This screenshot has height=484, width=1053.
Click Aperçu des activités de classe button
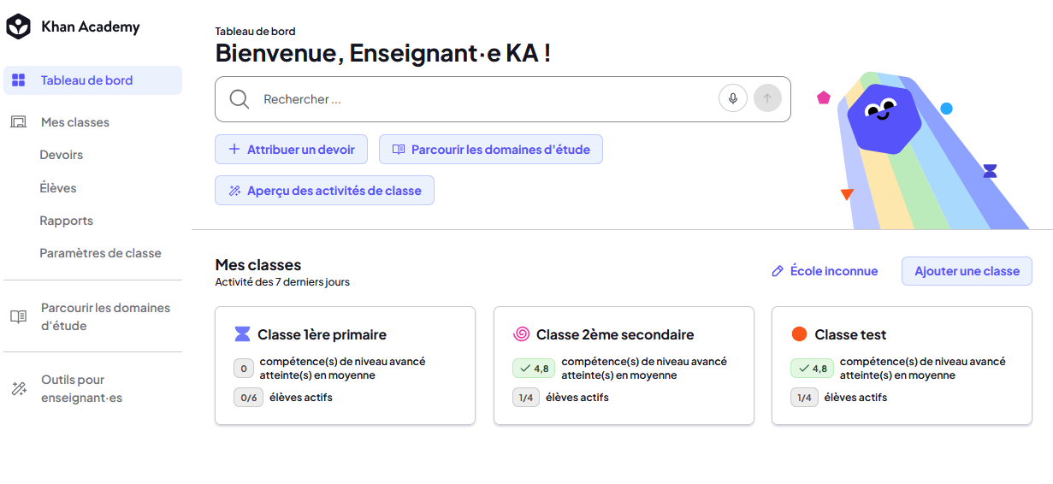click(x=324, y=191)
